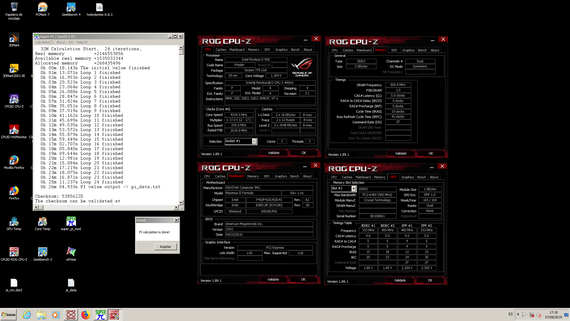The image size is (570, 321).
Task: Click the date and time clock
Action: tap(553, 315)
